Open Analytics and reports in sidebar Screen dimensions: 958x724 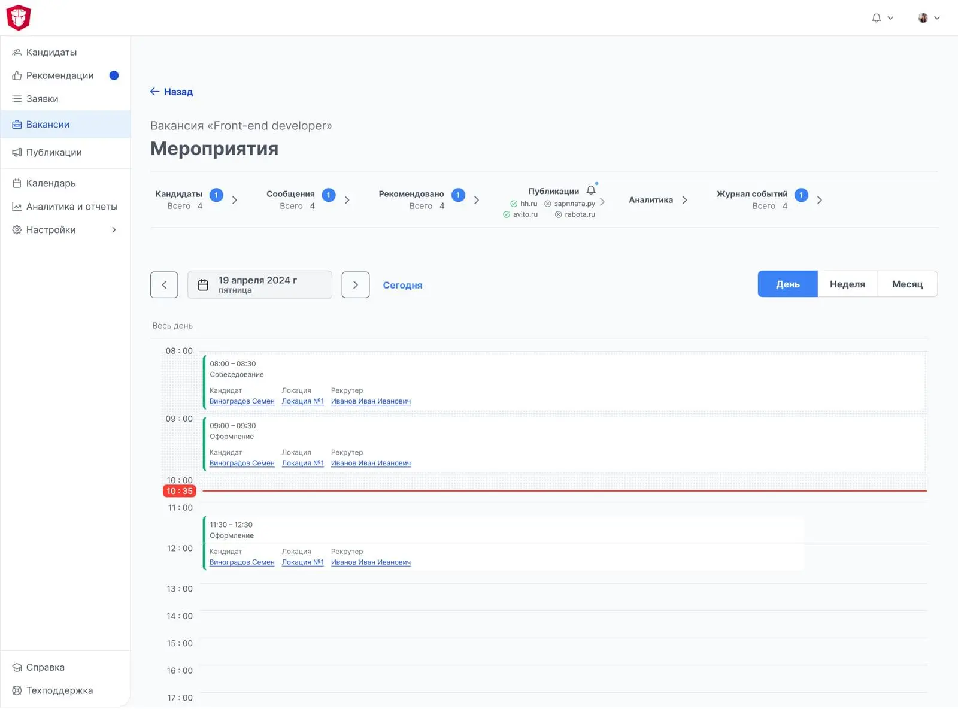pos(71,207)
